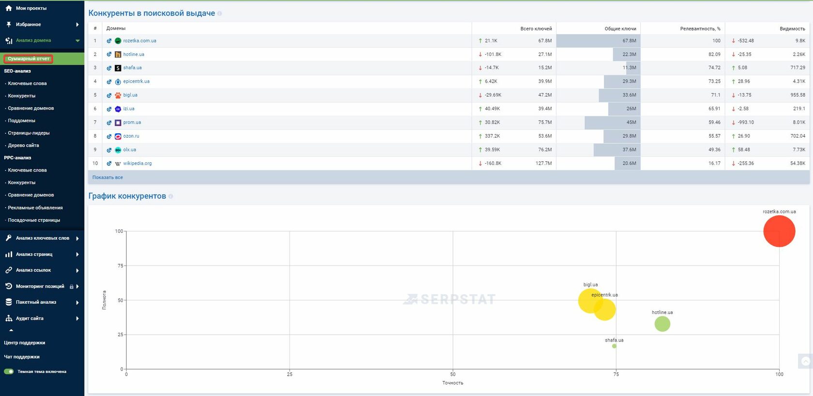Expand Анализ ссылок submenu arrow
Image resolution: width=813 pixels, height=396 pixels.
click(x=77, y=270)
